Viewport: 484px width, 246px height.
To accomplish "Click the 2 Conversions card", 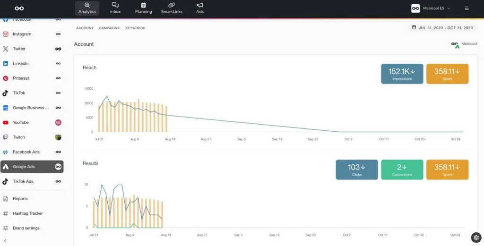I will pyautogui.click(x=402, y=170).
